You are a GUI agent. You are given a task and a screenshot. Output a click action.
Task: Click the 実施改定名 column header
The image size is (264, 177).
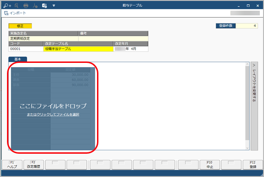pos(43,33)
